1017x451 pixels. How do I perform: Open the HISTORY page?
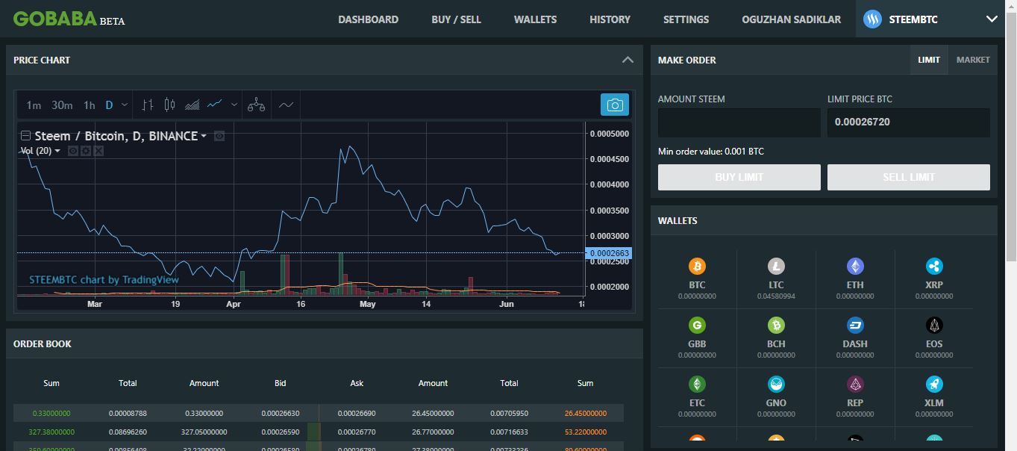coord(610,19)
